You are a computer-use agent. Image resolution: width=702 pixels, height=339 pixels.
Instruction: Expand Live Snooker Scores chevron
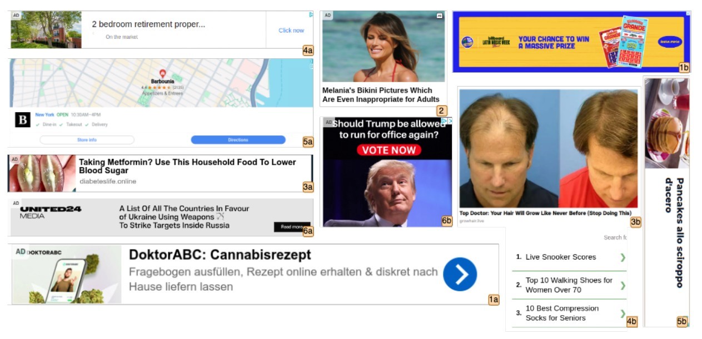coord(623,257)
